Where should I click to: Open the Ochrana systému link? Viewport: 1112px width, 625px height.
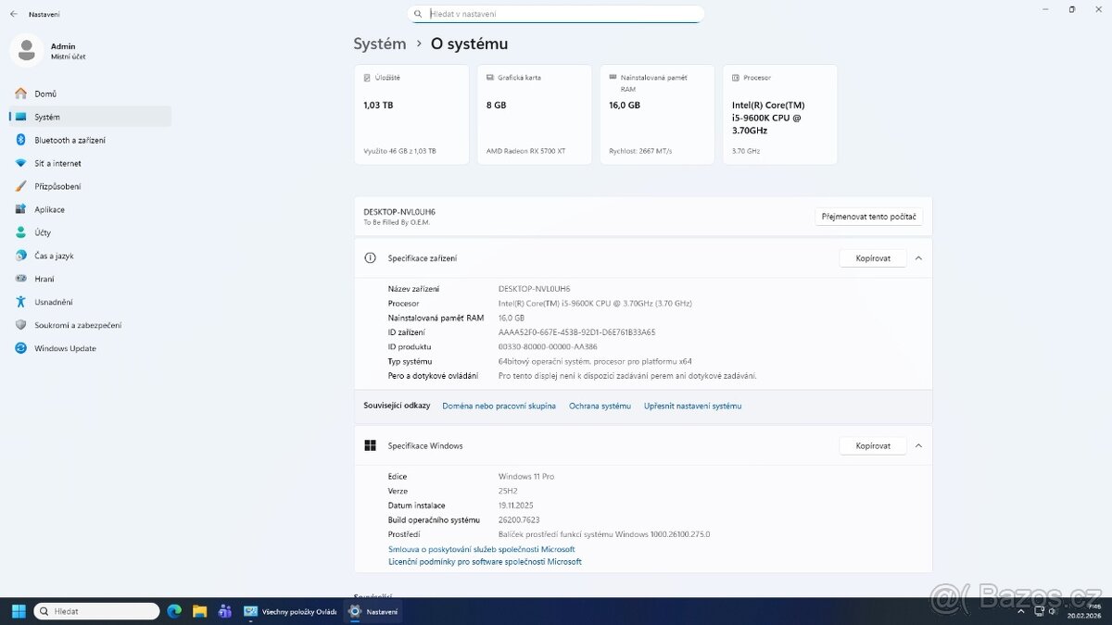pos(600,406)
